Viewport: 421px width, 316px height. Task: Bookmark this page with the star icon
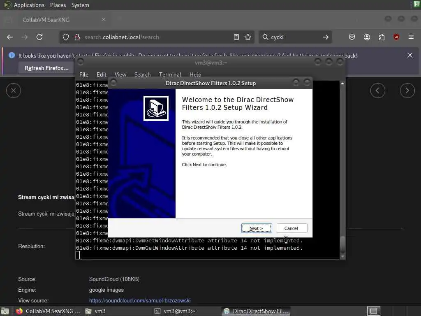click(248, 37)
